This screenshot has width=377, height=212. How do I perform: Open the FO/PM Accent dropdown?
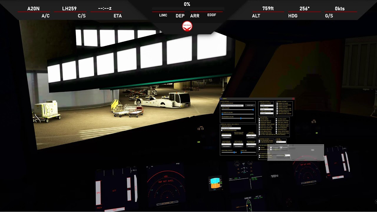[x=267, y=110]
